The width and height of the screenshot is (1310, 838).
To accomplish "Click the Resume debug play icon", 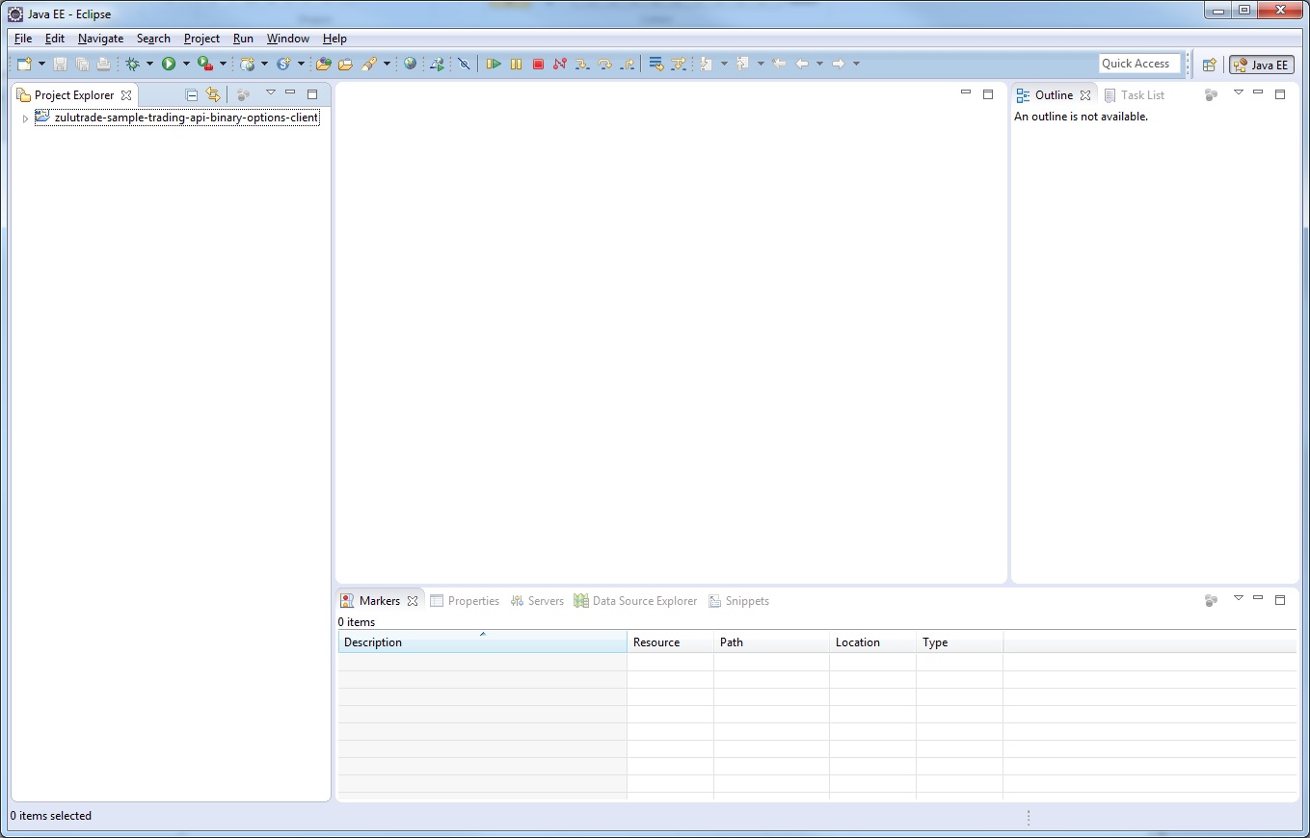I will coord(494,65).
